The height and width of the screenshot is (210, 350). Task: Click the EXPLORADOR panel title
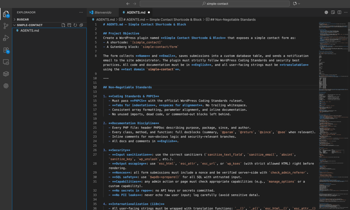[26, 13]
